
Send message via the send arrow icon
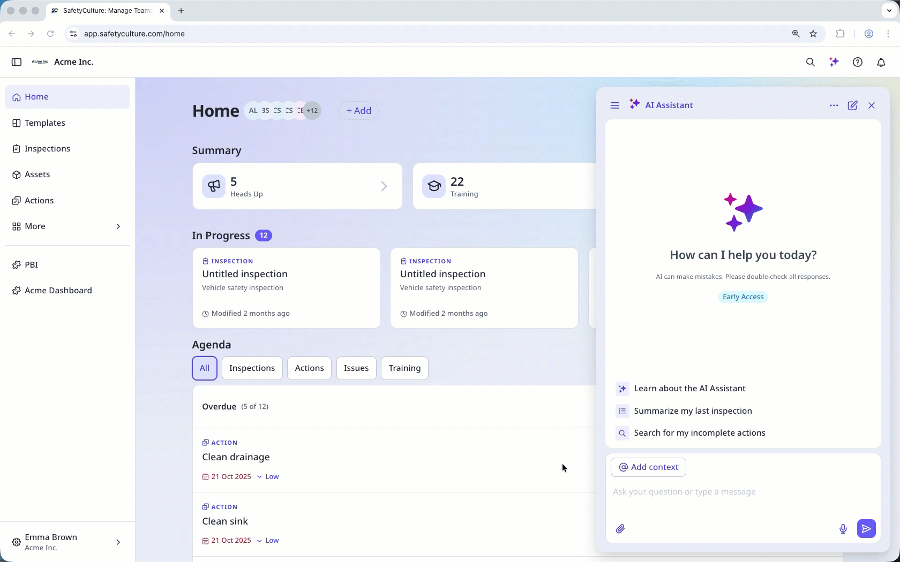coord(866,528)
